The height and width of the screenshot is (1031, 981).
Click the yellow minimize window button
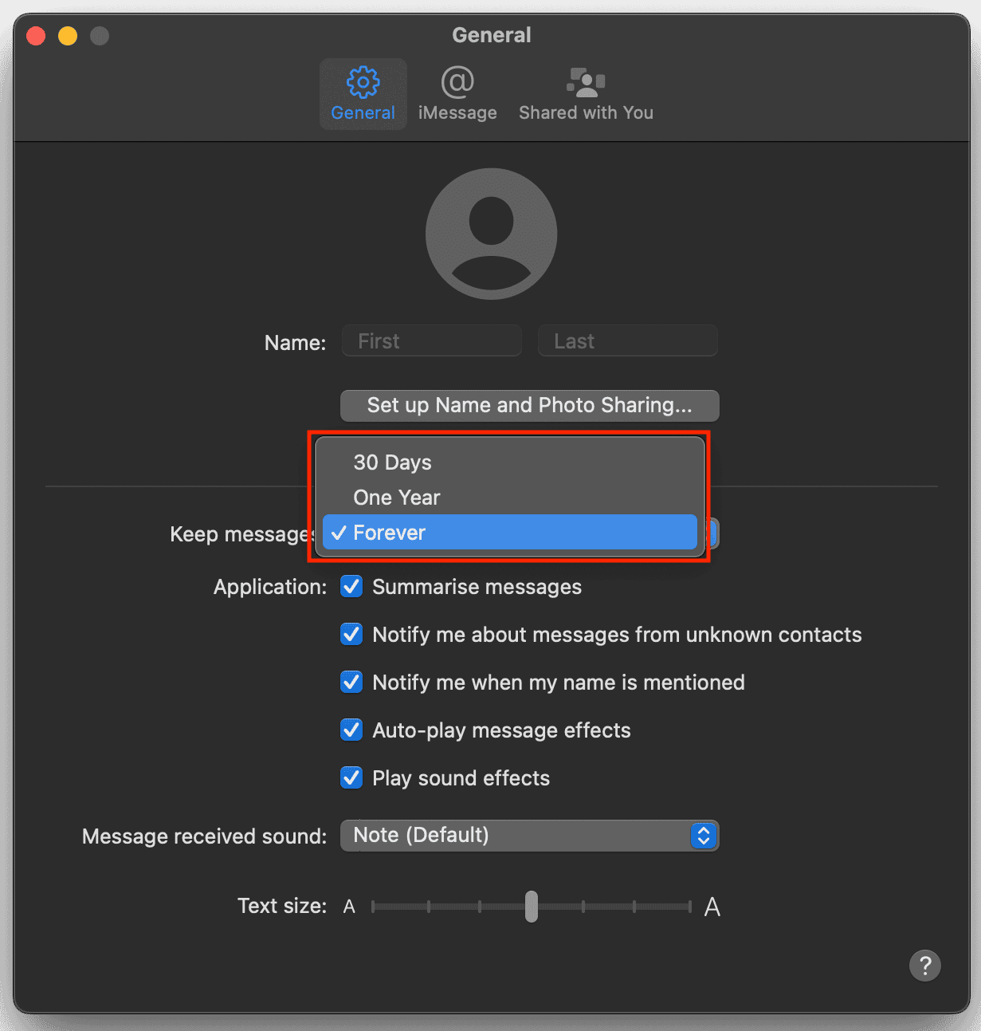pos(68,36)
